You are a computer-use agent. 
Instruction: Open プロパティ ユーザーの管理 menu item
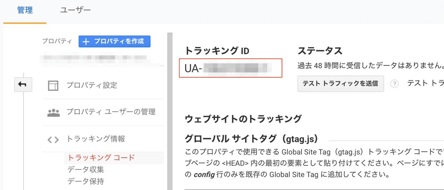(x=111, y=112)
